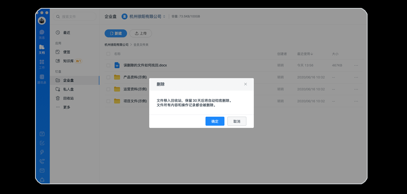This screenshot has width=407, height=194.
Task: Click the 确定 button in delete dialog
Action: pyautogui.click(x=215, y=121)
